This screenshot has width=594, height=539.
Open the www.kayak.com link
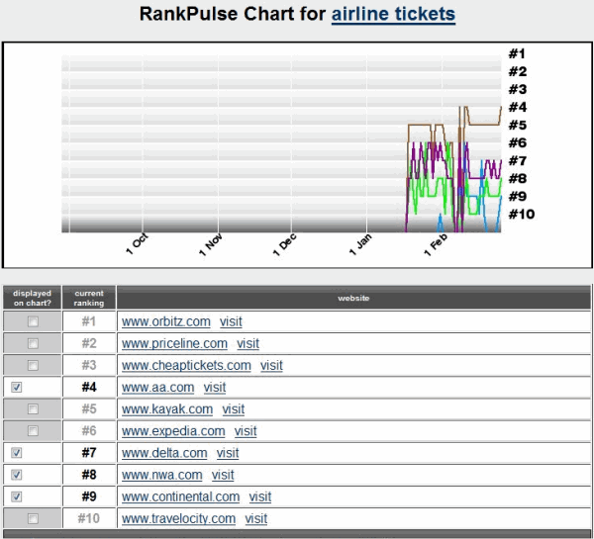coord(167,409)
